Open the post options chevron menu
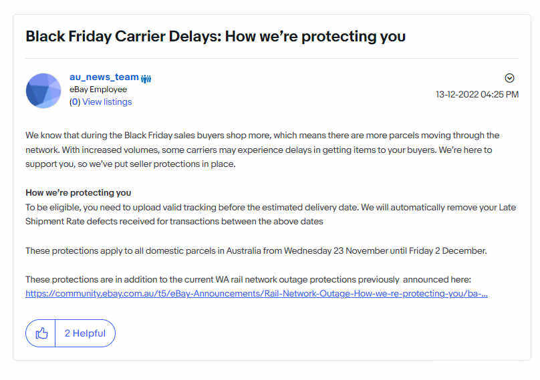This screenshot has width=540, height=380. tap(509, 78)
